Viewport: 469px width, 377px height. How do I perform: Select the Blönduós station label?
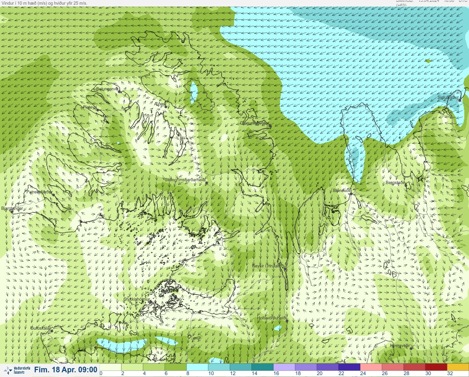[x=341, y=191]
